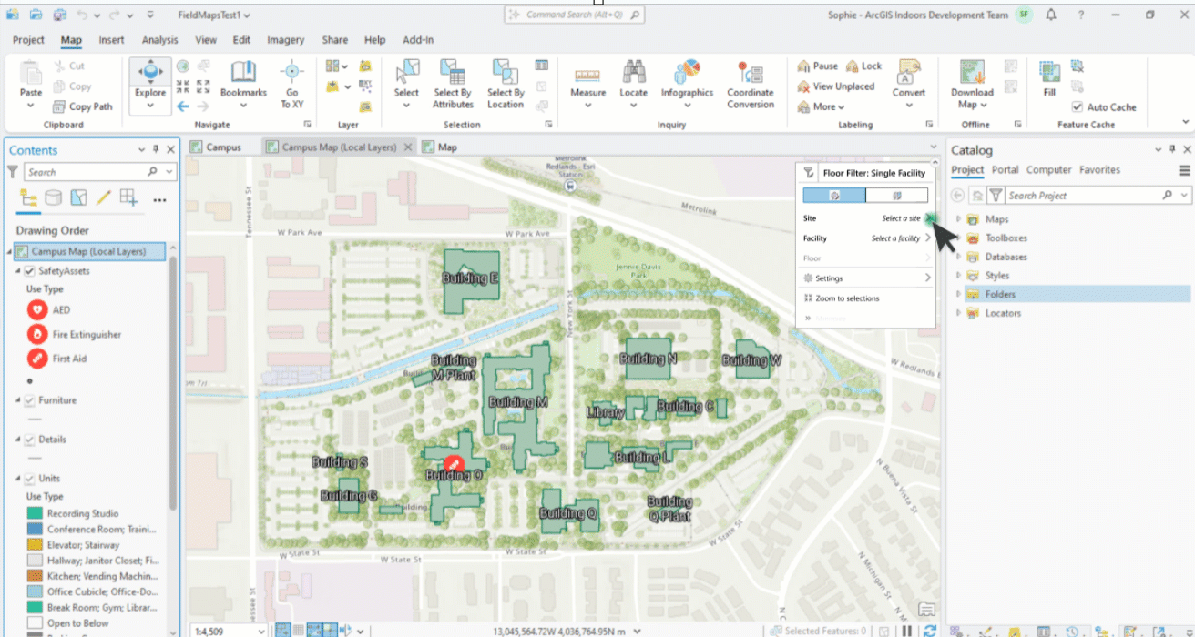1195x637 pixels.
Task: Toggle Furniture layer visibility
Action: [x=30, y=400]
